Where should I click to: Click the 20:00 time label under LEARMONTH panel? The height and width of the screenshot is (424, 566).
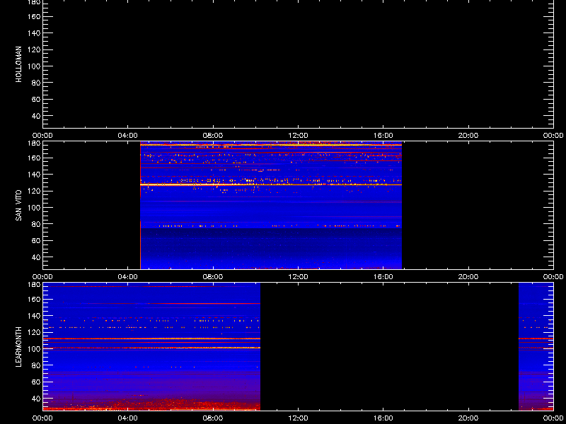click(468, 418)
